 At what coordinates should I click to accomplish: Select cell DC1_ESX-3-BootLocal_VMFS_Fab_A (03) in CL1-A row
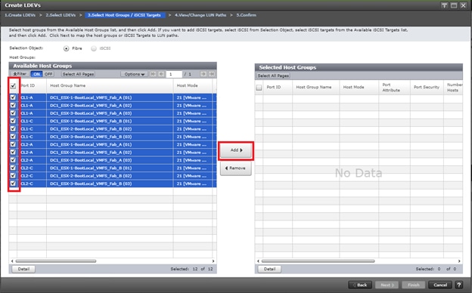110,113
